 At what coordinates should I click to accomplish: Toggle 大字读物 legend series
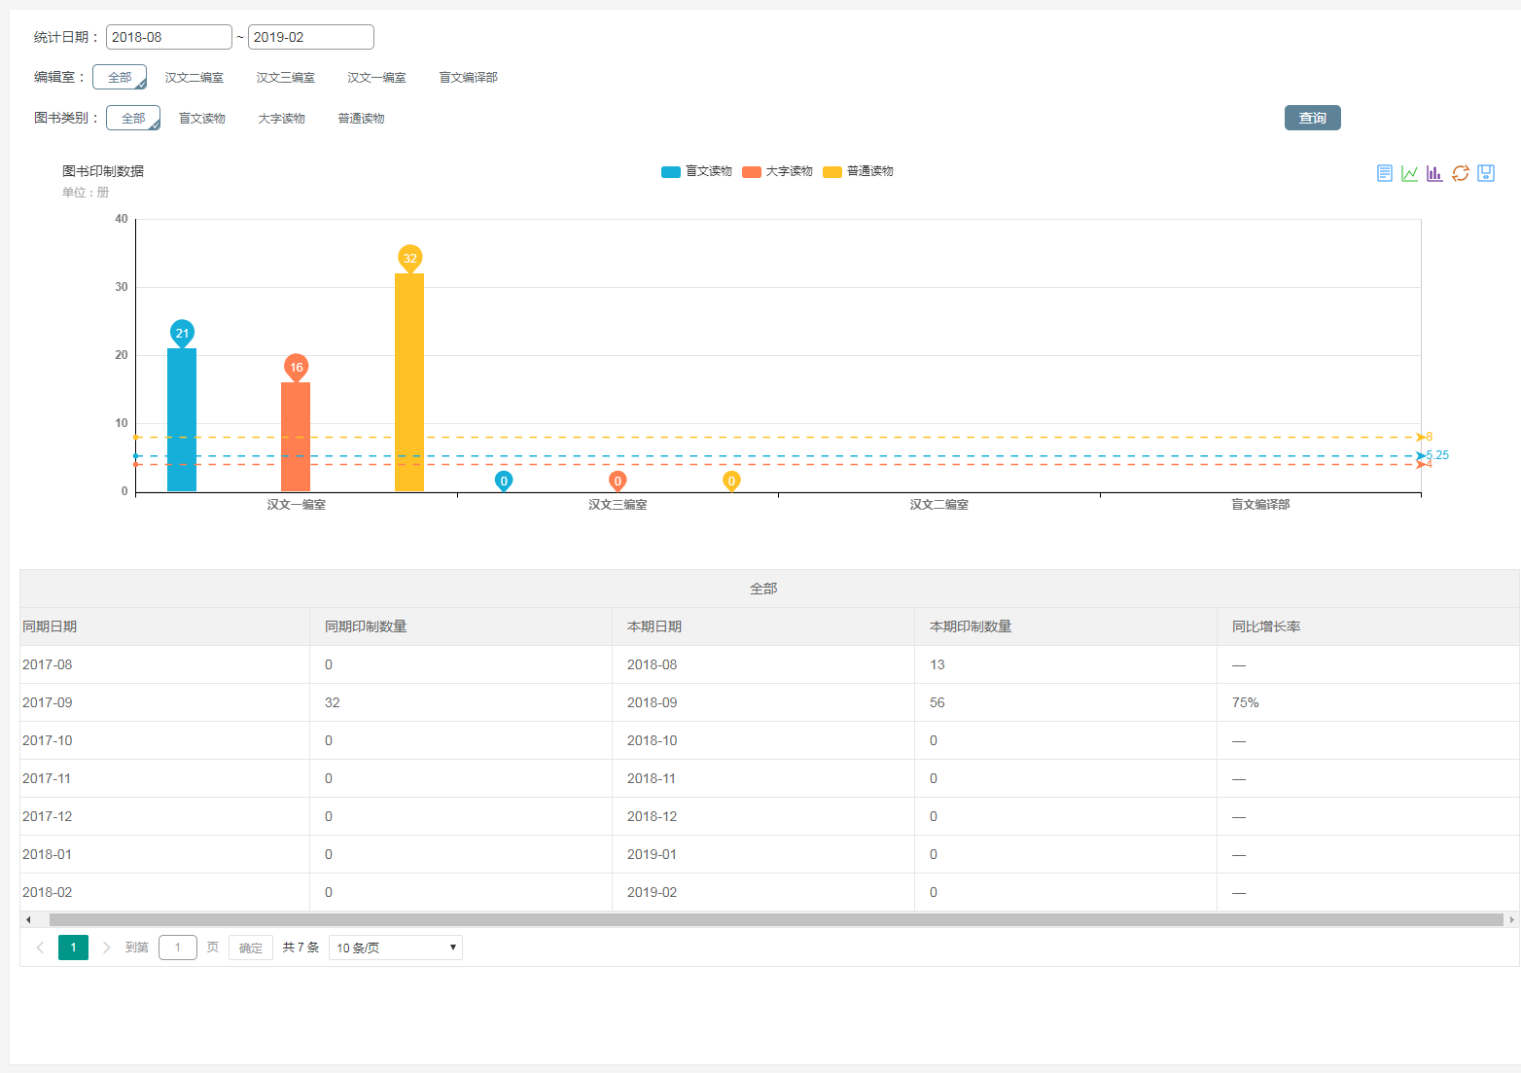click(777, 171)
